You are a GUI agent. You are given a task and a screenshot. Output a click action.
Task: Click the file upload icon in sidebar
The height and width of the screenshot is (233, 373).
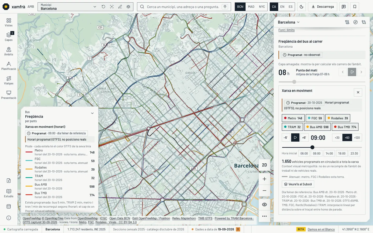click(x=9, y=181)
